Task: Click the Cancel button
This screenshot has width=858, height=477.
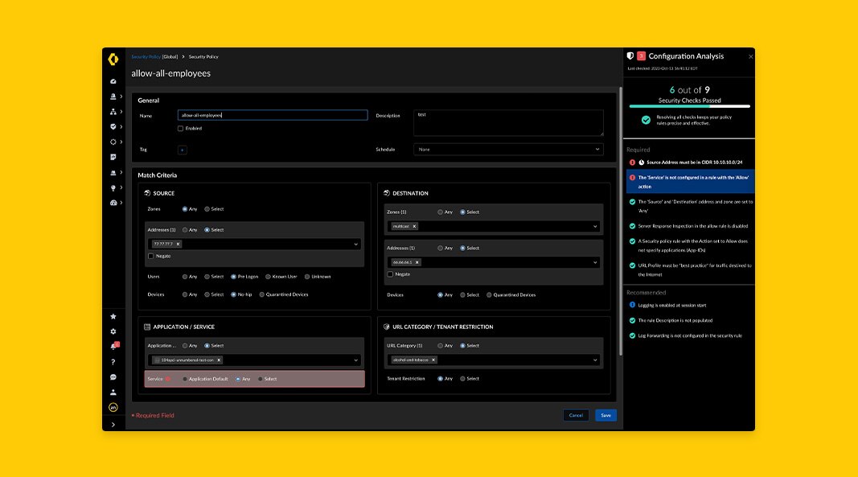Action: pos(576,415)
